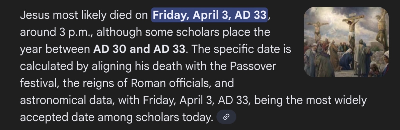400x130 pixels.
Task: Click the phrase "The specific date is"
Action: (x=241, y=49)
